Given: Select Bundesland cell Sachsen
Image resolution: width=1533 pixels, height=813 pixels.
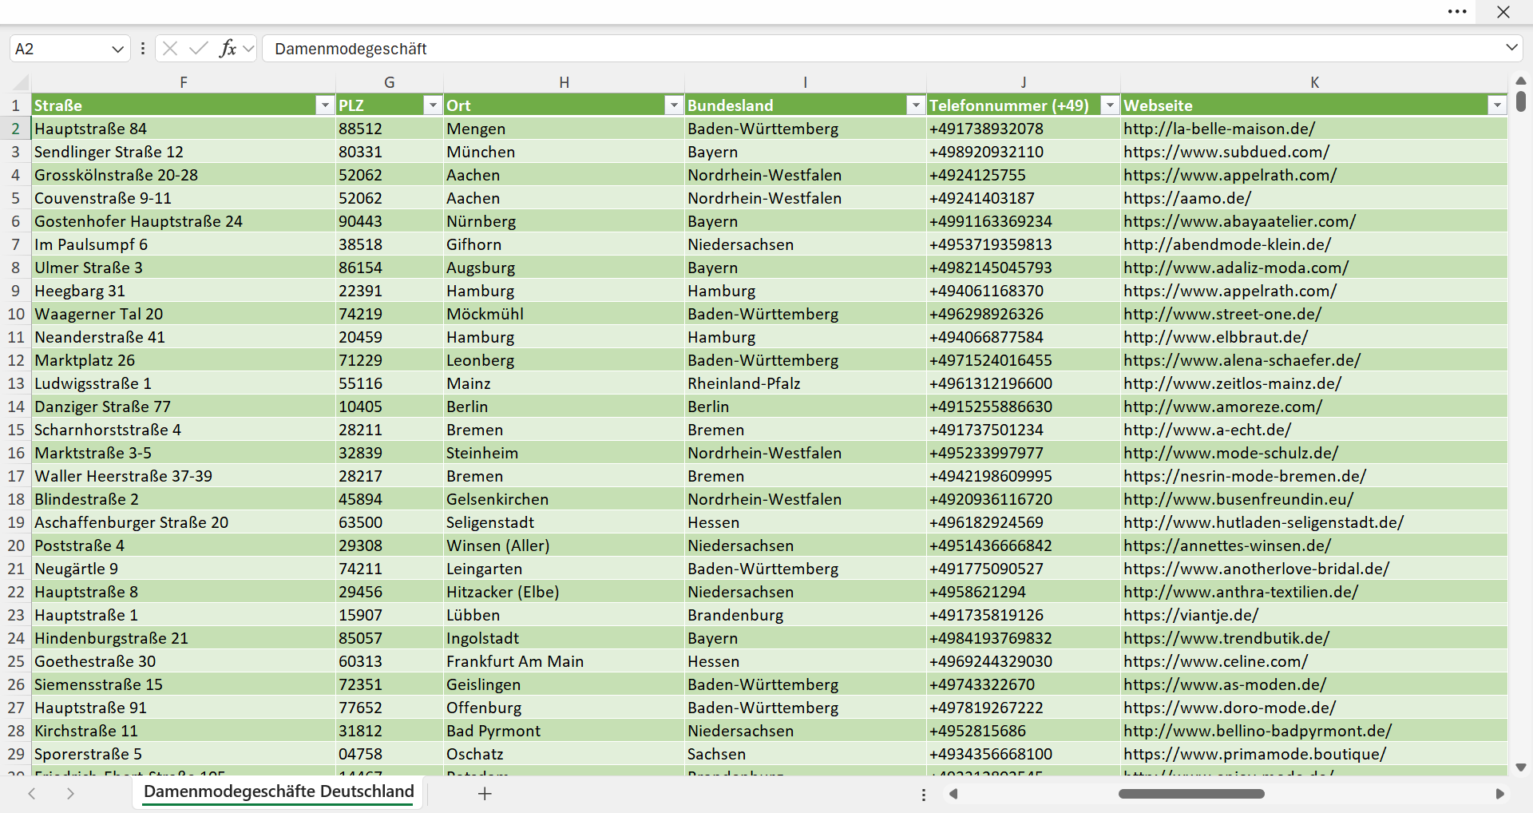Looking at the screenshot, I should pos(806,754).
